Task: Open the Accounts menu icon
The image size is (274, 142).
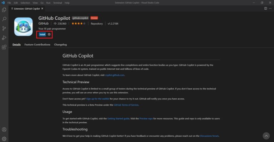Action: pos(4,129)
